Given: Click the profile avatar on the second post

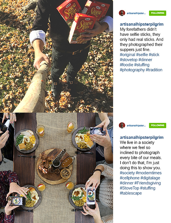Looking at the screenshot, I should coord(122,125).
